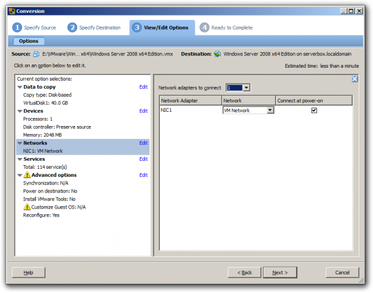
Task: Collapse the Services section
Action: click(20, 159)
